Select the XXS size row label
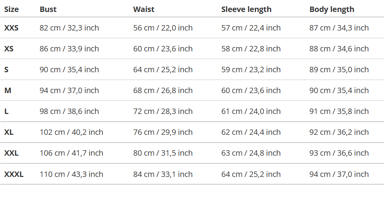Viewport: 384px width, 197px height. click(11, 28)
